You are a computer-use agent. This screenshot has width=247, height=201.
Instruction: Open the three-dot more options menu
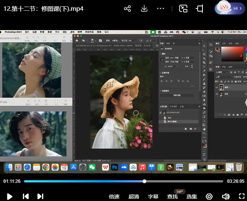[x=160, y=9]
